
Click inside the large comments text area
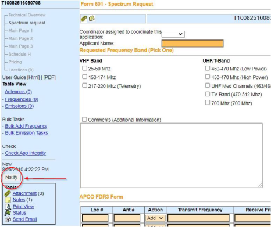click(x=172, y=156)
